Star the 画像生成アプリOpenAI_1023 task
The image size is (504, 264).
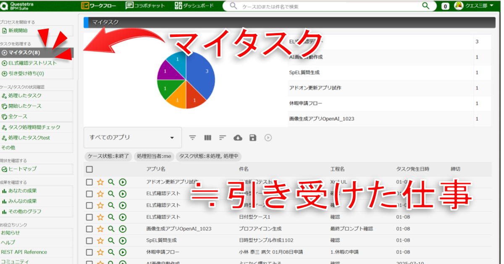(x=100, y=229)
